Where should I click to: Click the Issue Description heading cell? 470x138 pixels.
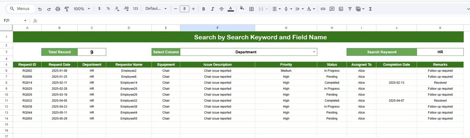(x=217, y=65)
